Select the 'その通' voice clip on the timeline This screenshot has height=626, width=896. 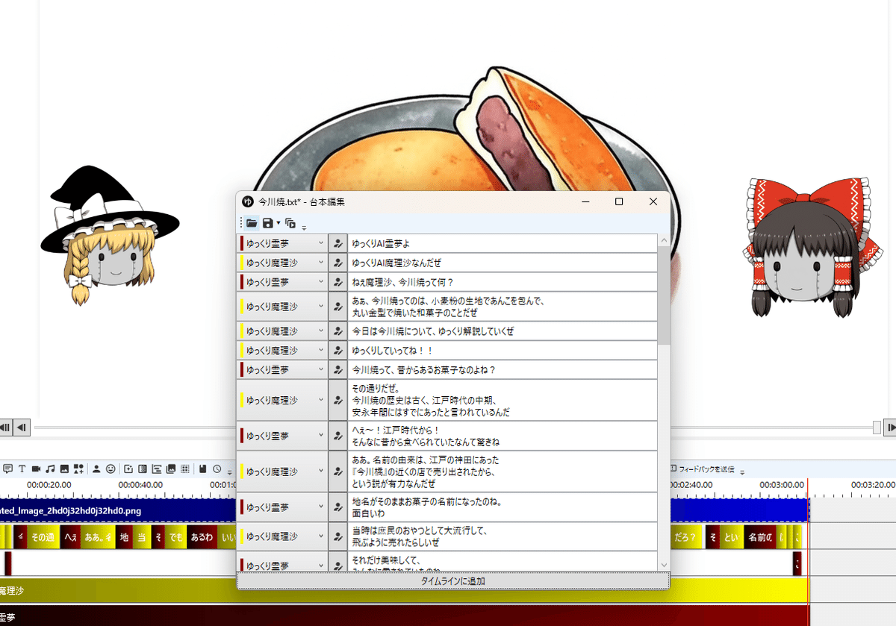pos(42,537)
